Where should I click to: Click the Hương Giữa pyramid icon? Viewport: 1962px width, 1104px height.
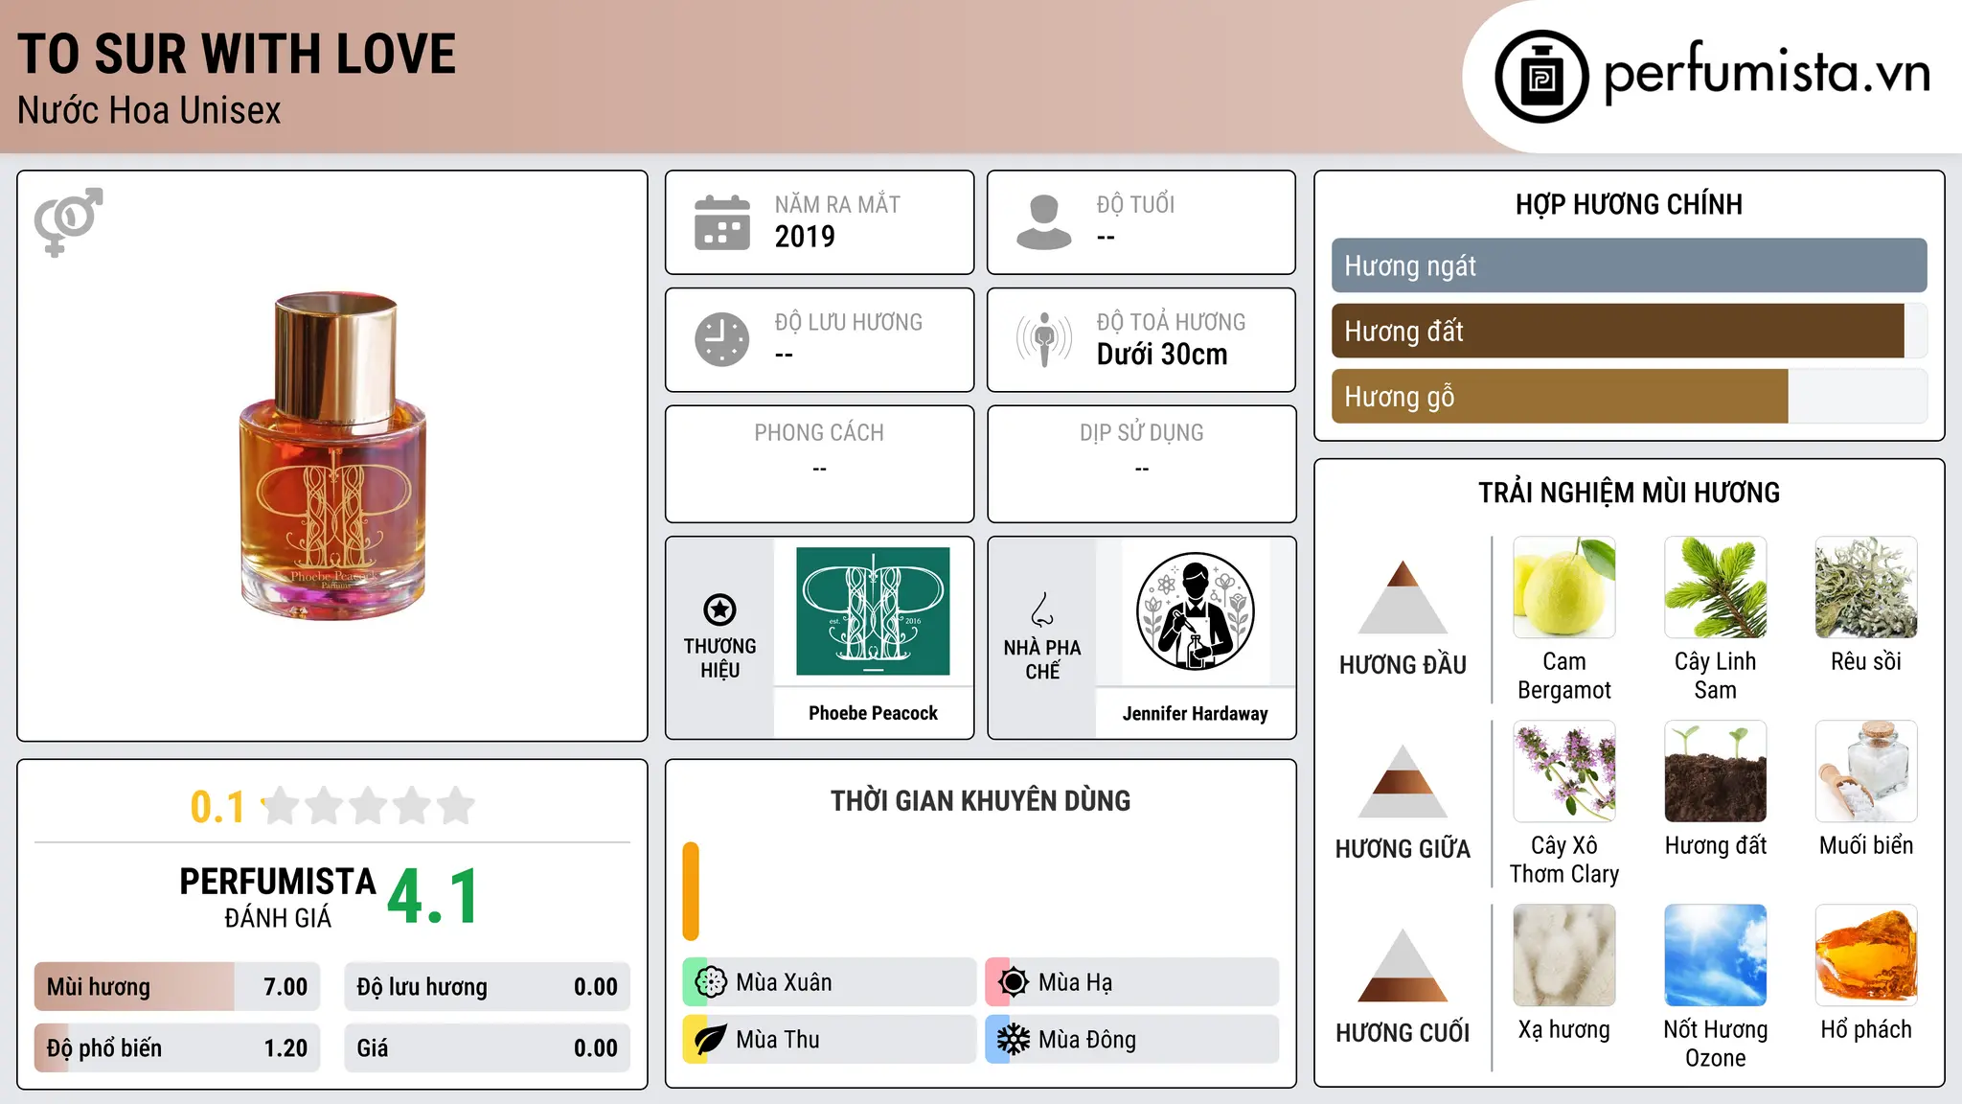click(1403, 781)
